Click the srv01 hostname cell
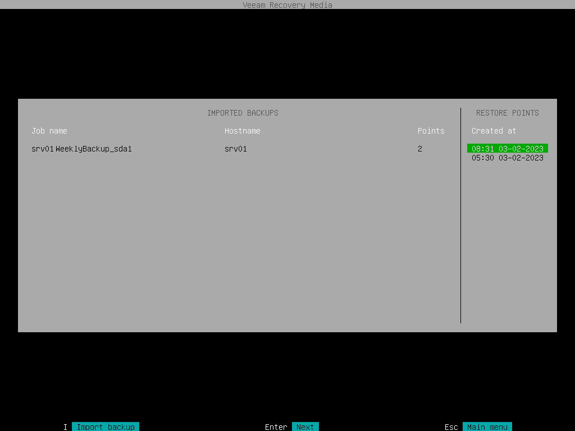 235,149
